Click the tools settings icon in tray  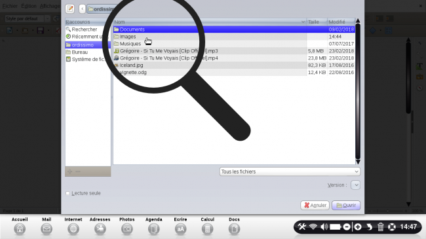pos(301,227)
